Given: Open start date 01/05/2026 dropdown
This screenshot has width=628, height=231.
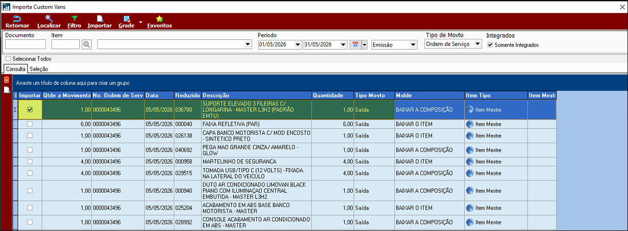Looking at the screenshot, I should (x=298, y=44).
